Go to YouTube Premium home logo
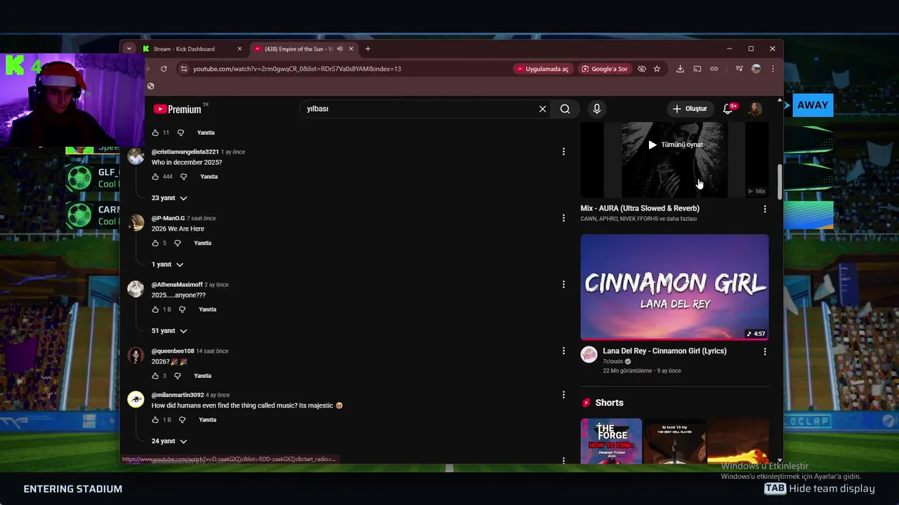The image size is (899, 505). click(x=178, y=109)
